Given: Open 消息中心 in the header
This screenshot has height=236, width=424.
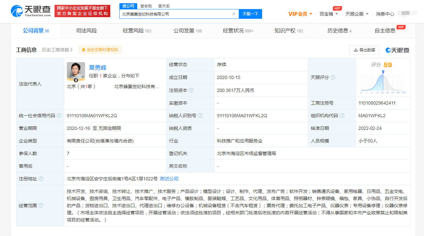Looking at the screenshot, I should (x=385, y=14).
